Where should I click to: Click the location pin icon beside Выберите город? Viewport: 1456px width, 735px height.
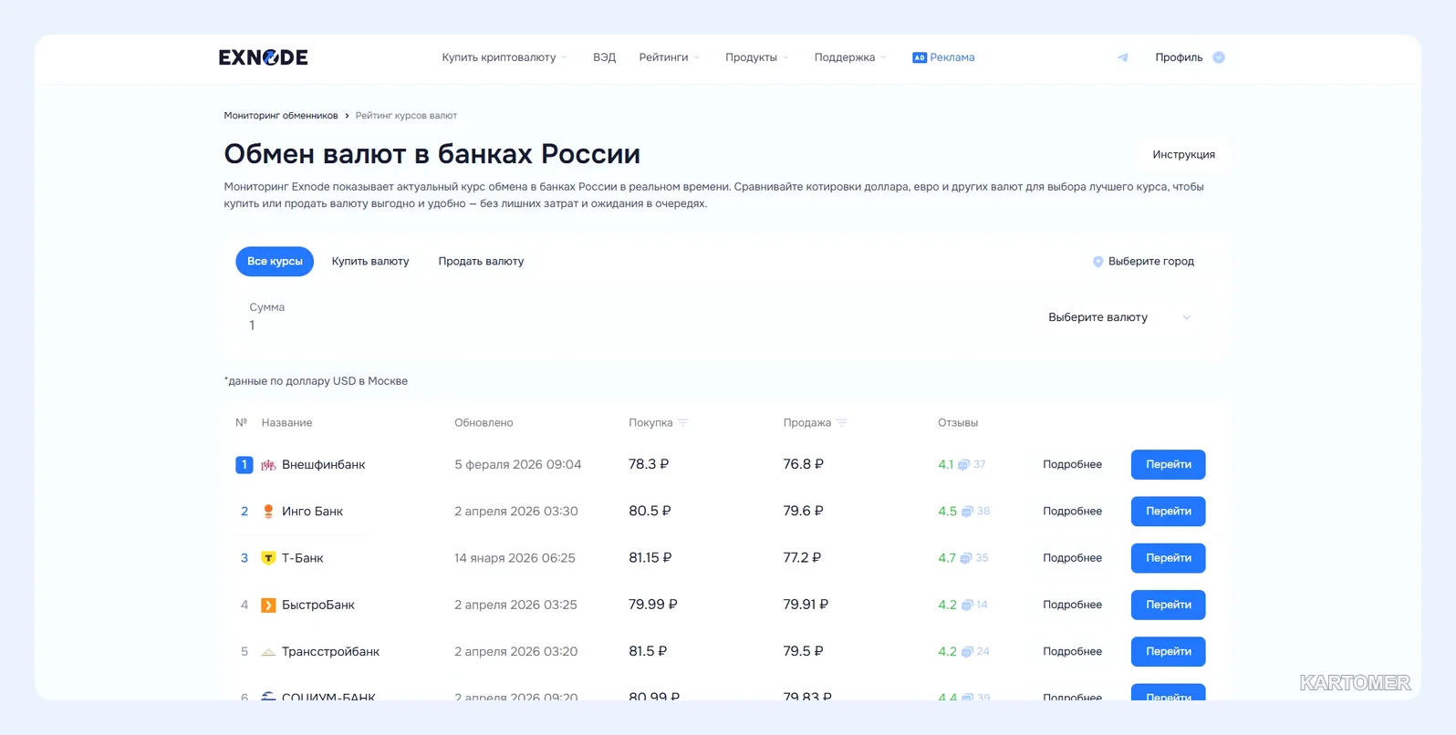(x=1098, y=262)
